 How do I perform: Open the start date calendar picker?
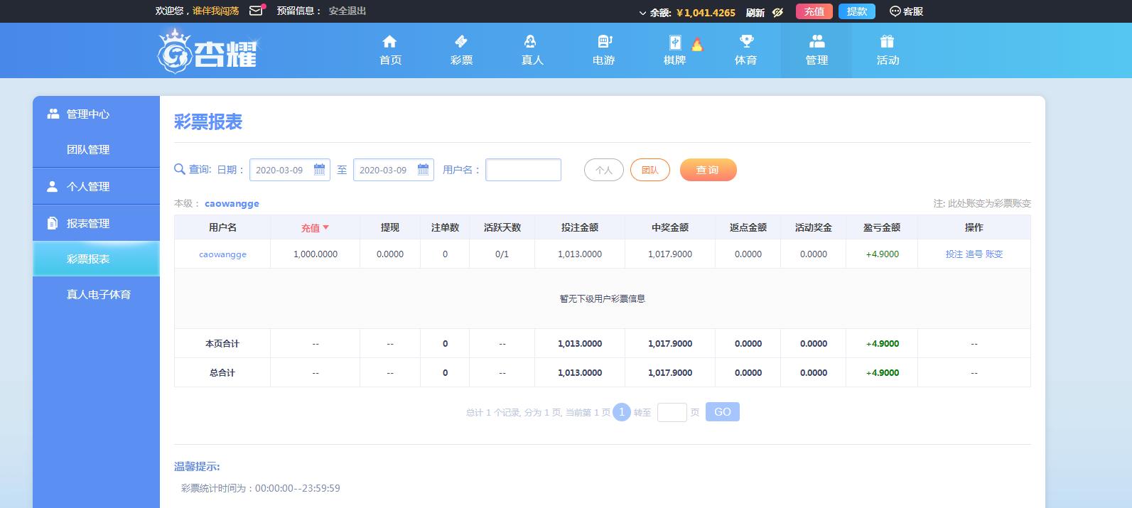[x=319, y=170]
